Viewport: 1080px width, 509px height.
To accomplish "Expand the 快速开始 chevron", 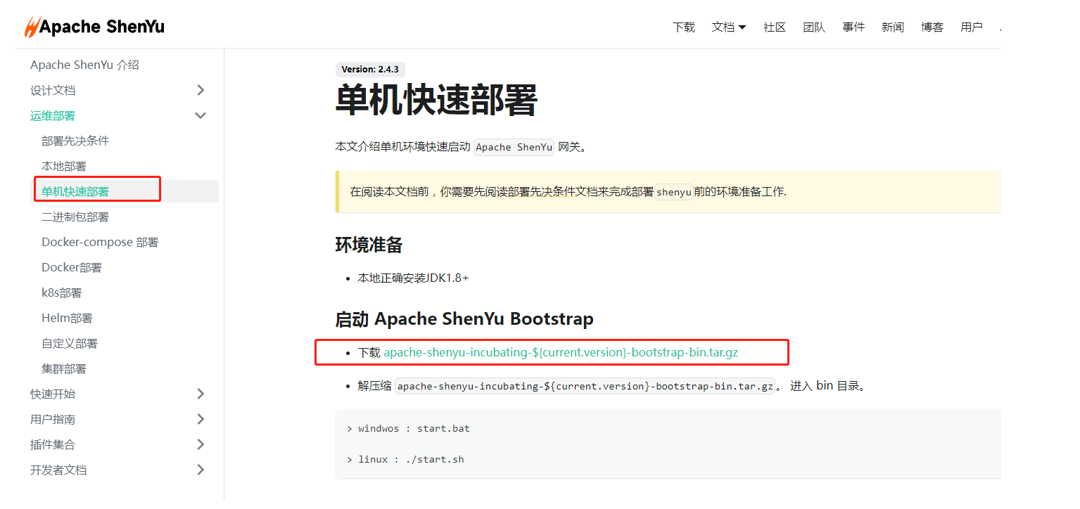I will click(201, 394).
